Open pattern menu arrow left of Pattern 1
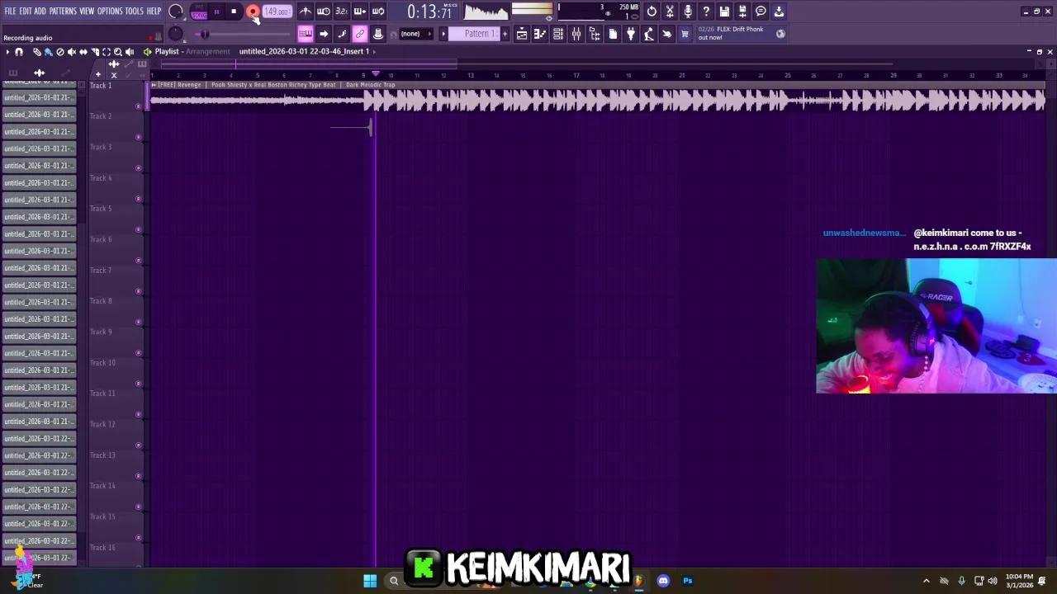 (443, 34)
